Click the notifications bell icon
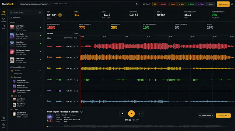Viewport: 235px width, 131px height. point(232,4)
